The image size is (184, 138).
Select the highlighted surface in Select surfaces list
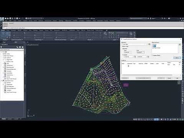pos(155,46)
